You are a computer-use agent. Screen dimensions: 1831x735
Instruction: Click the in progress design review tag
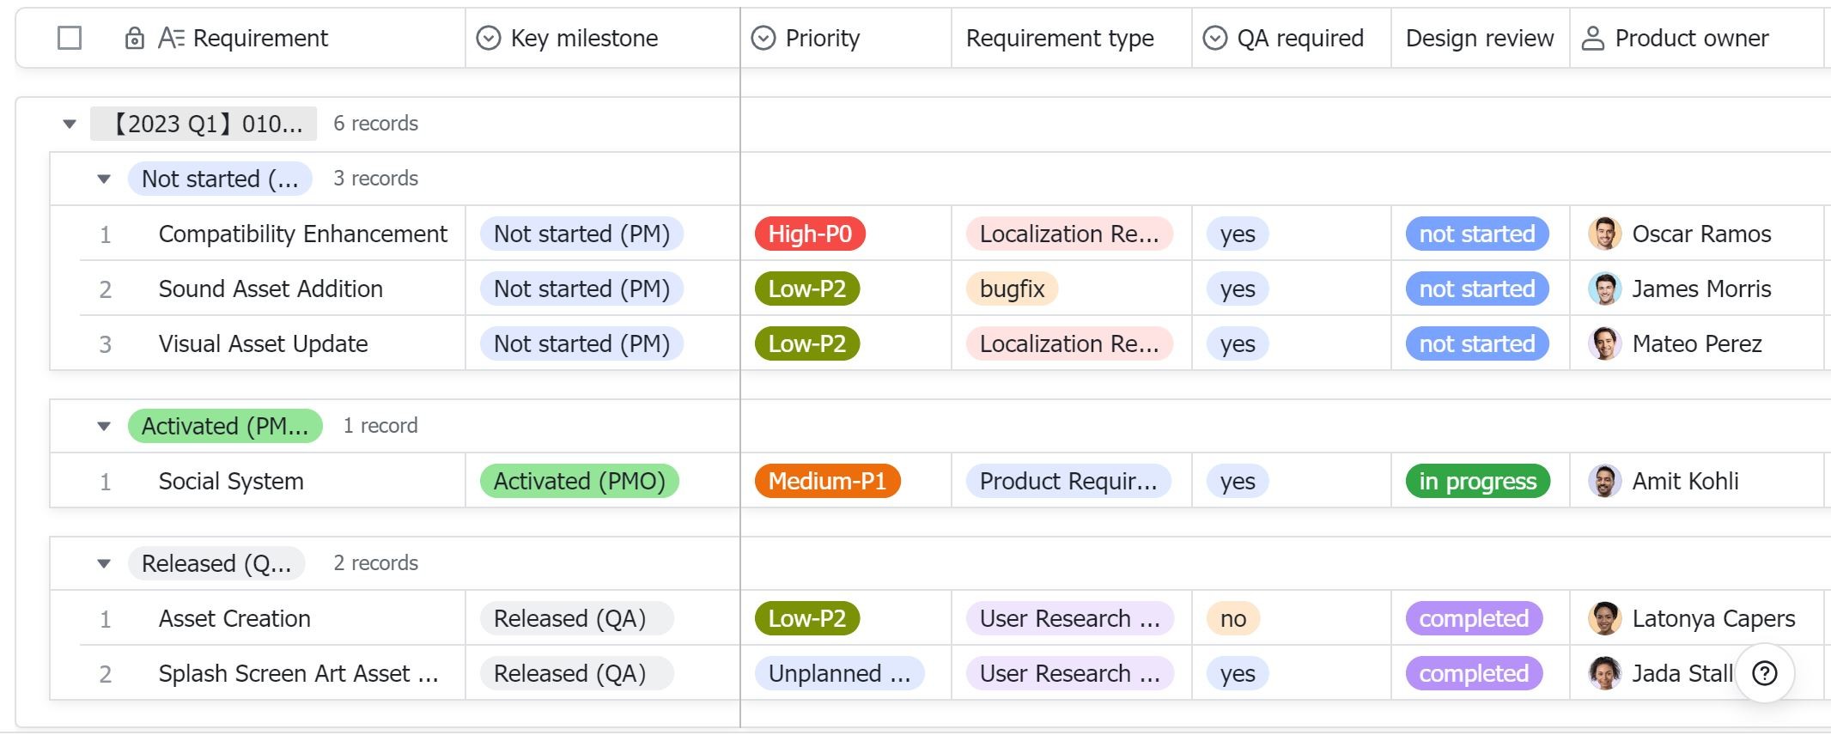[x=1477, y=481]
